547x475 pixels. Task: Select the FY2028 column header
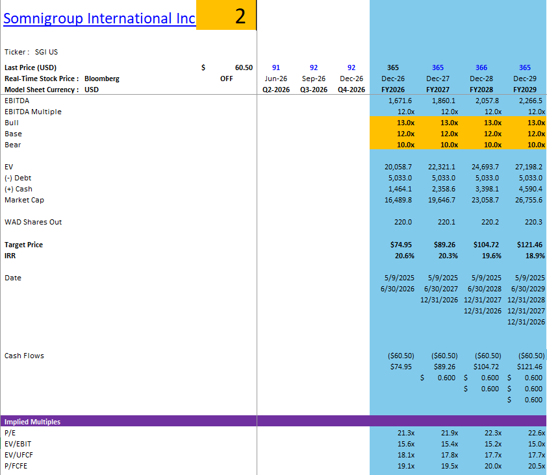481,90
